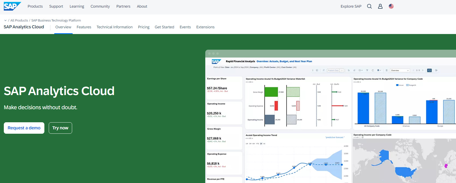Viewport: 456px width, 183px height.
Task: Click the Earnings per Share $57.24 card
Action: click(x=224, y=88)
